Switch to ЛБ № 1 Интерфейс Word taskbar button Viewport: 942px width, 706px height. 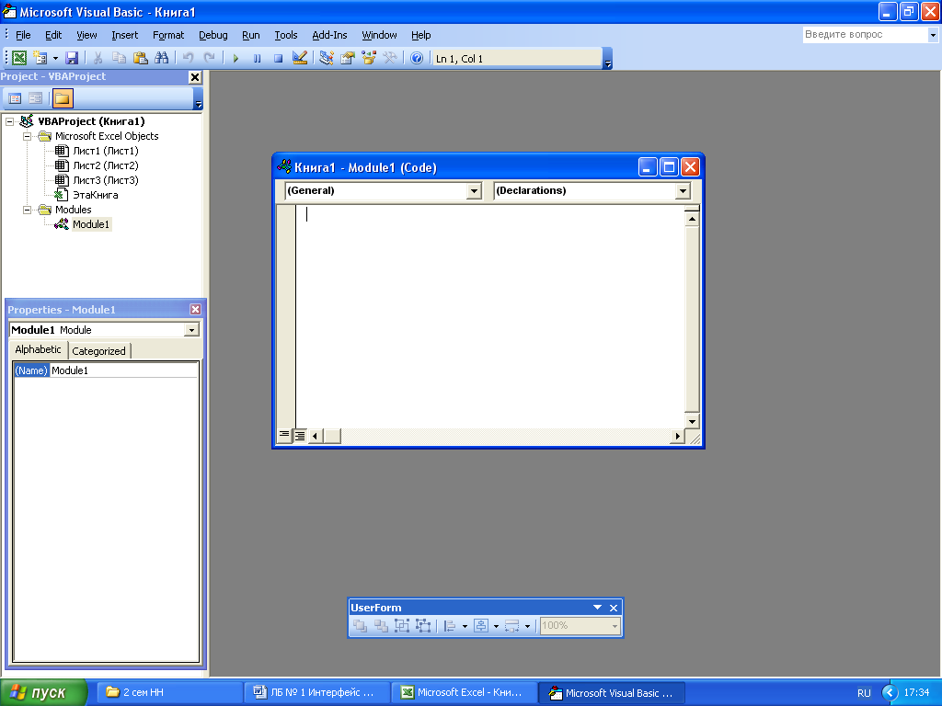pos(316,692)
